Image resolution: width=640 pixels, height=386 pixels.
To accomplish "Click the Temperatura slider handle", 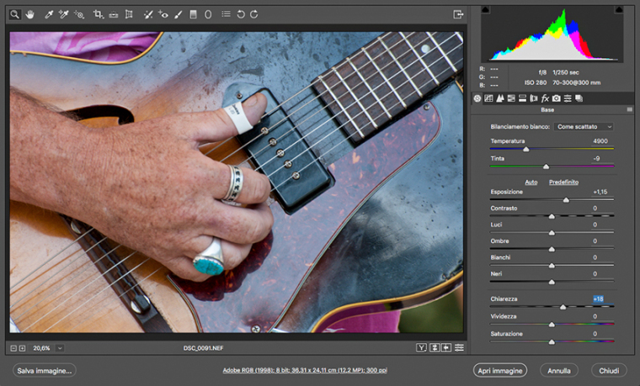I will 526,149.
